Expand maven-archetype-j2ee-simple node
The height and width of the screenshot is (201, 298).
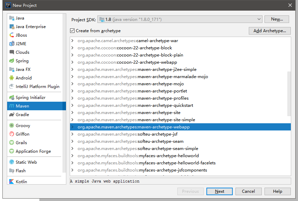click(72, 69)
